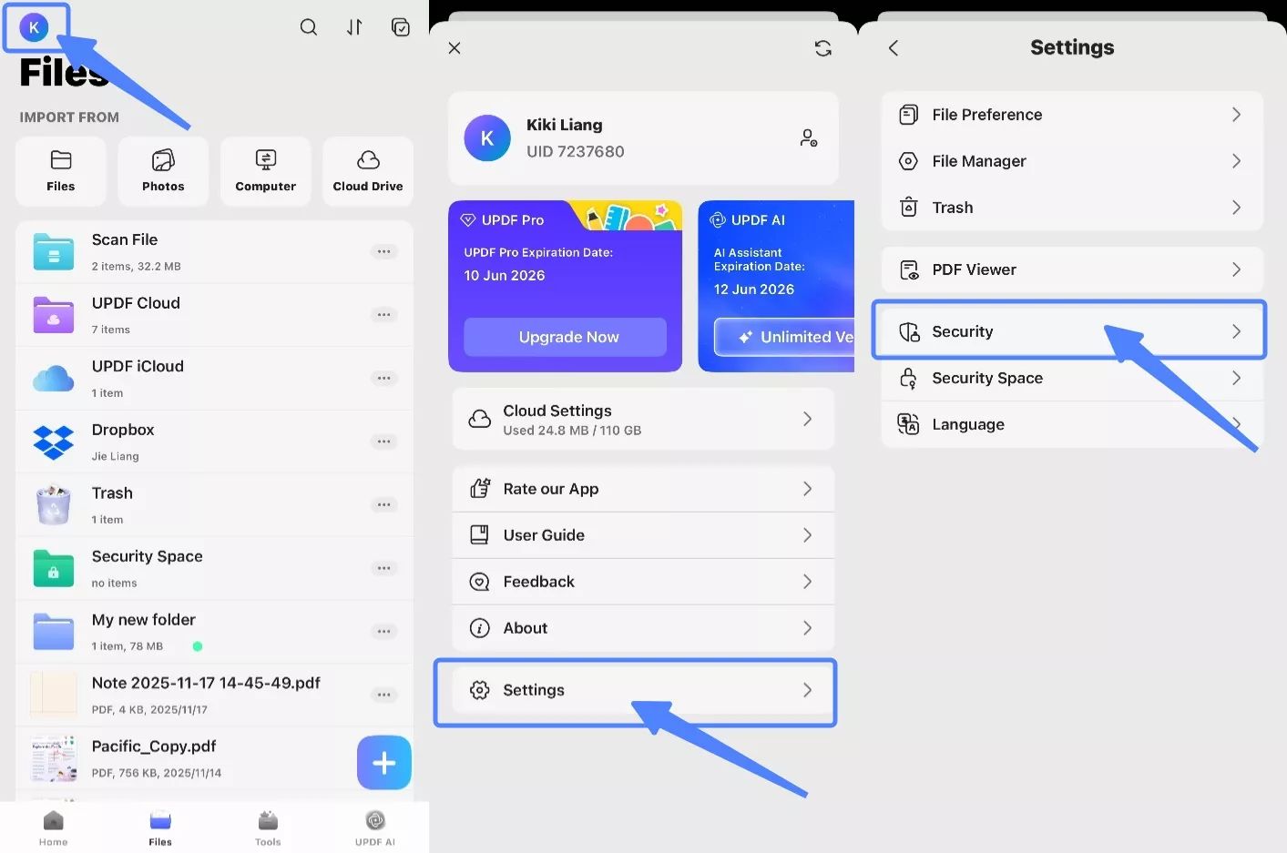Expand the Cloud Settings chevron
This screenshot has width=1287, height=853.
pyautogui.click(x=807, y=419)
